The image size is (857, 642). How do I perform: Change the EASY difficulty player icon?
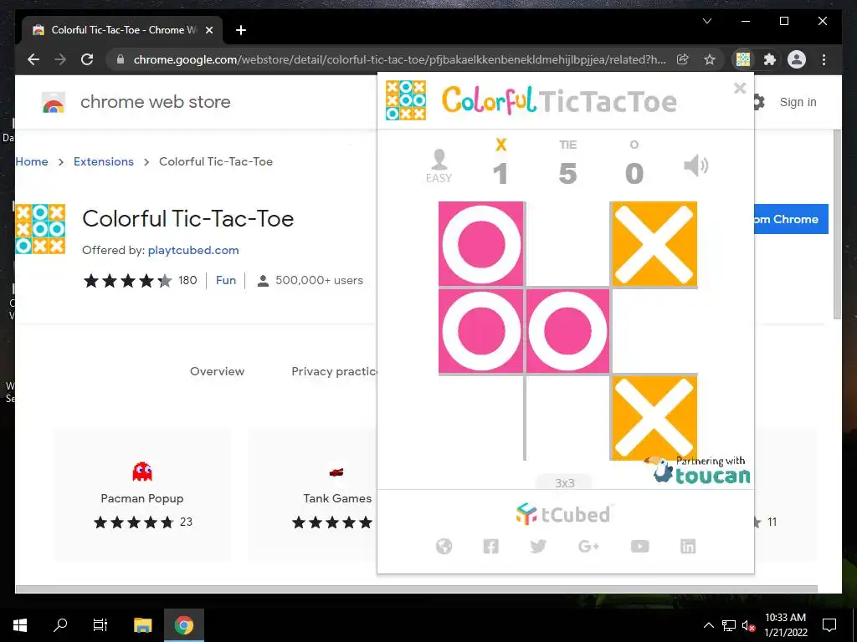[439, 166]
